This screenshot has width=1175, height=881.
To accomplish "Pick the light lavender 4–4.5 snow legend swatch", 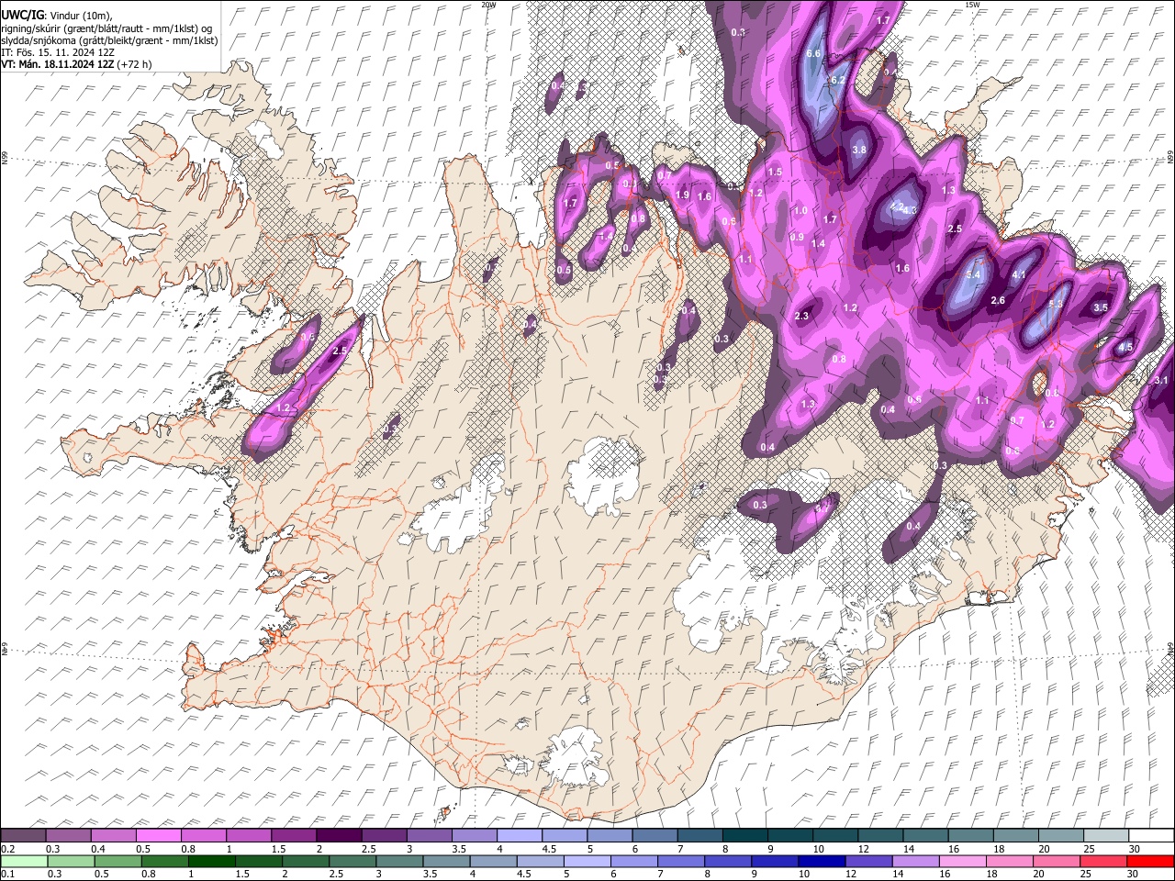I will [520, 836].
